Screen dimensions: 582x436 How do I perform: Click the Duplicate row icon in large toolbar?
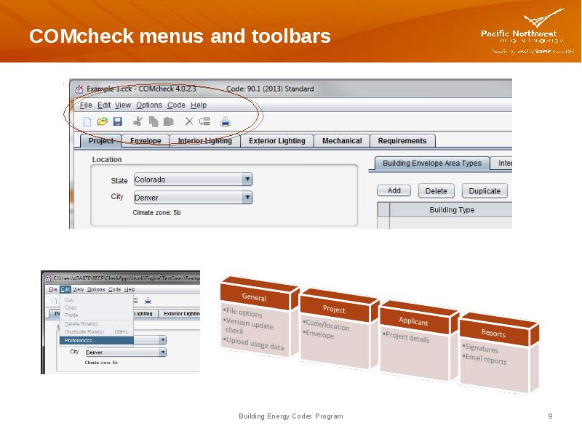[204, 121]
